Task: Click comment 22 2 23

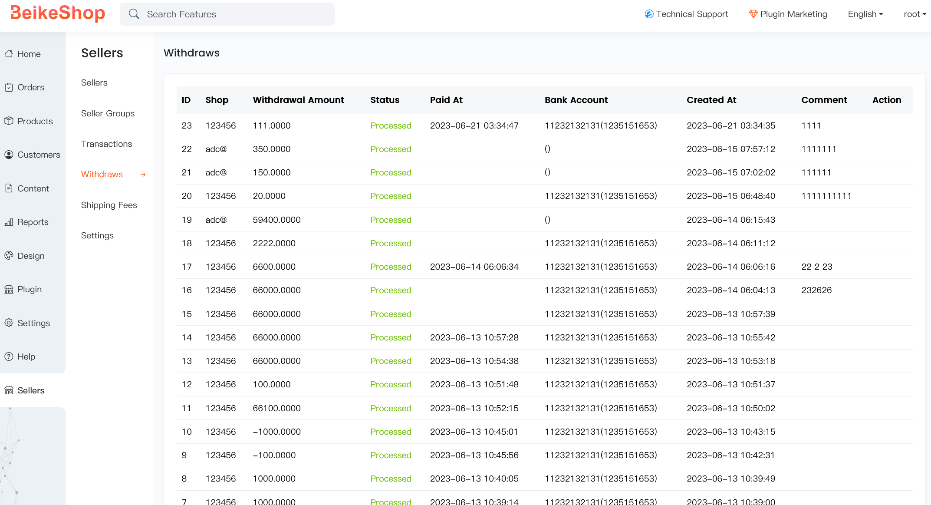Action: (x=817, y=267)
